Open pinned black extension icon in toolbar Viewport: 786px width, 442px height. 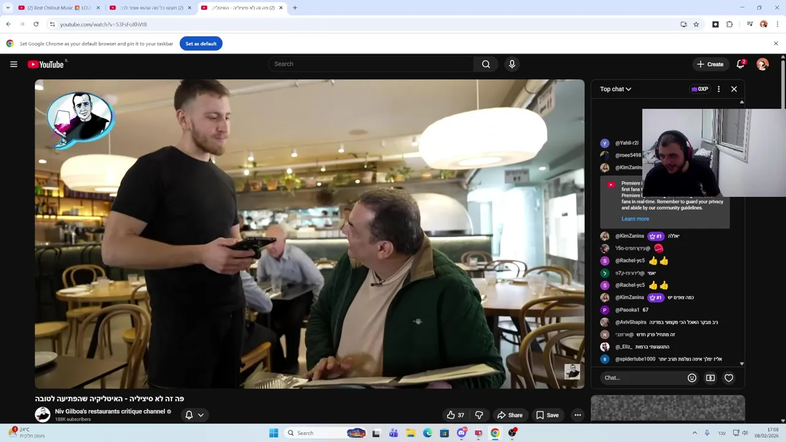715,24
